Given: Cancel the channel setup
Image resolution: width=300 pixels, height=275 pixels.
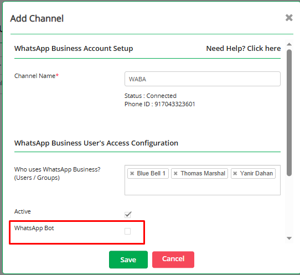Looking at the screenshot, I should [x=173, y=260].
